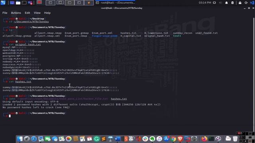Open Evernote from the dock
Image resolution: width=255 pixels, height=143 pixels.
(152, 139)
